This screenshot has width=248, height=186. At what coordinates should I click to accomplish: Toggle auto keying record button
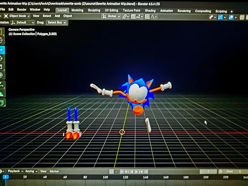click(x=111, y=172)
